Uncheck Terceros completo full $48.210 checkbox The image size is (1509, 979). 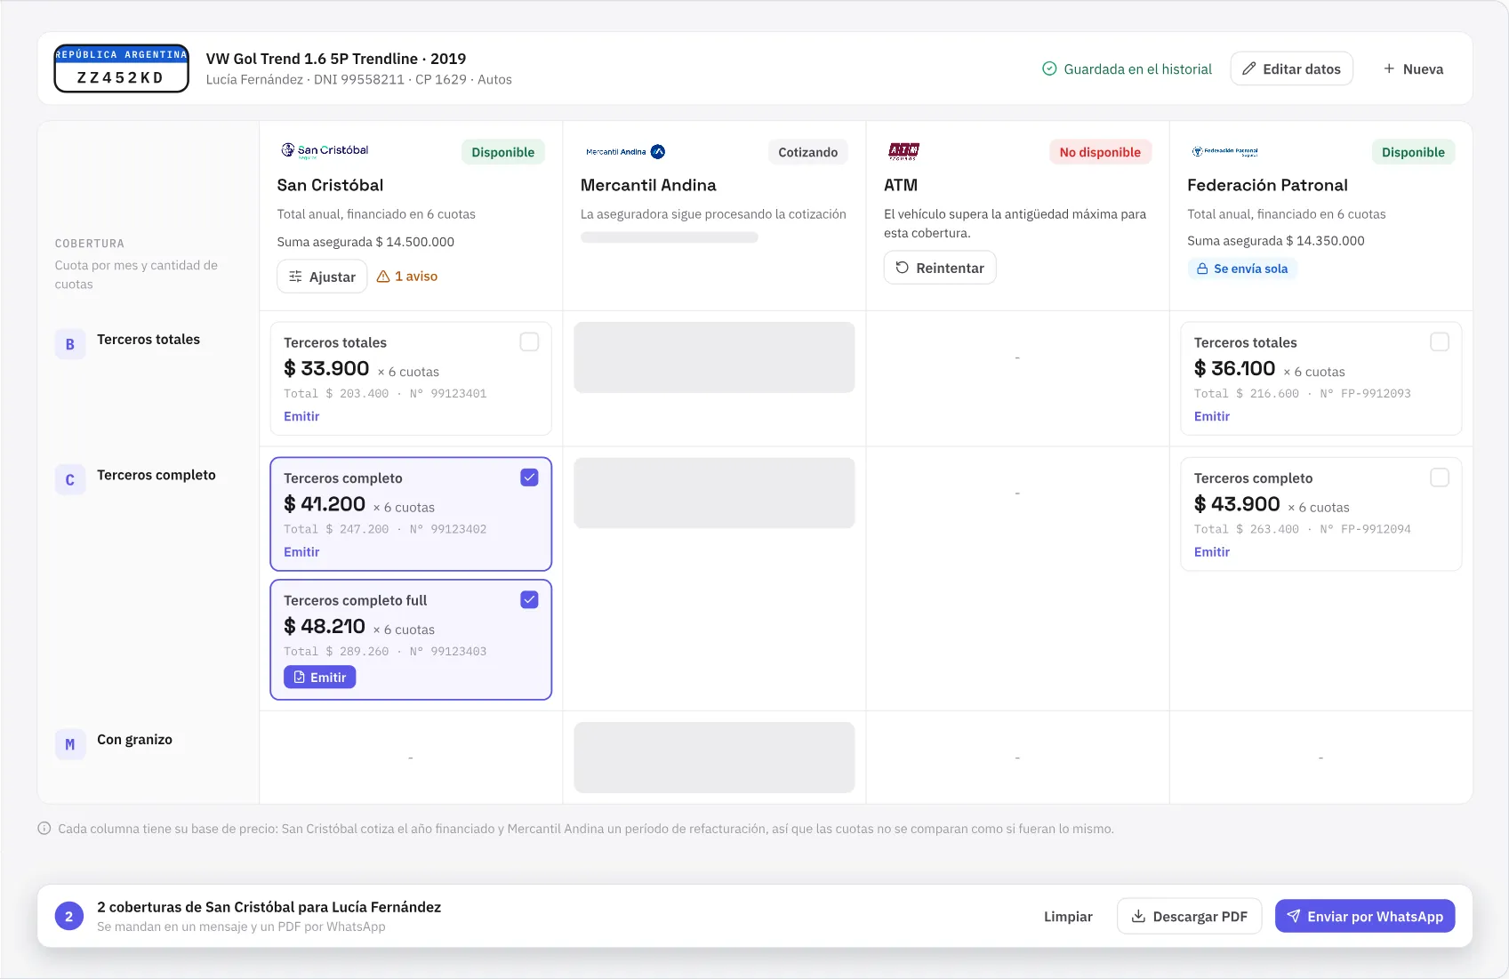(529, 600)
